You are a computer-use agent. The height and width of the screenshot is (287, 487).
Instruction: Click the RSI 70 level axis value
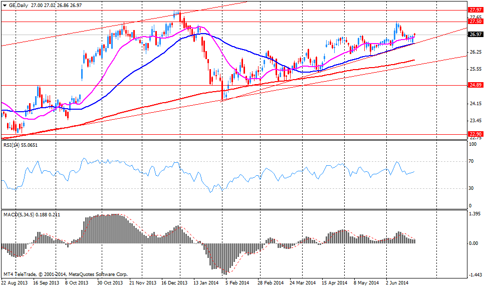pyautogui.click(x=471, y=162)
